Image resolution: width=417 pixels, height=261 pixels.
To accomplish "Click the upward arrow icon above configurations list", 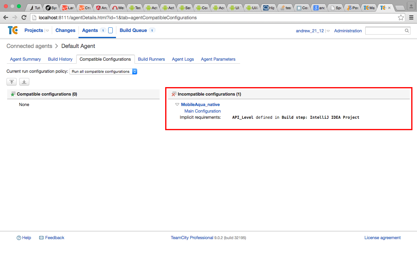I will (x=11, y=82).
